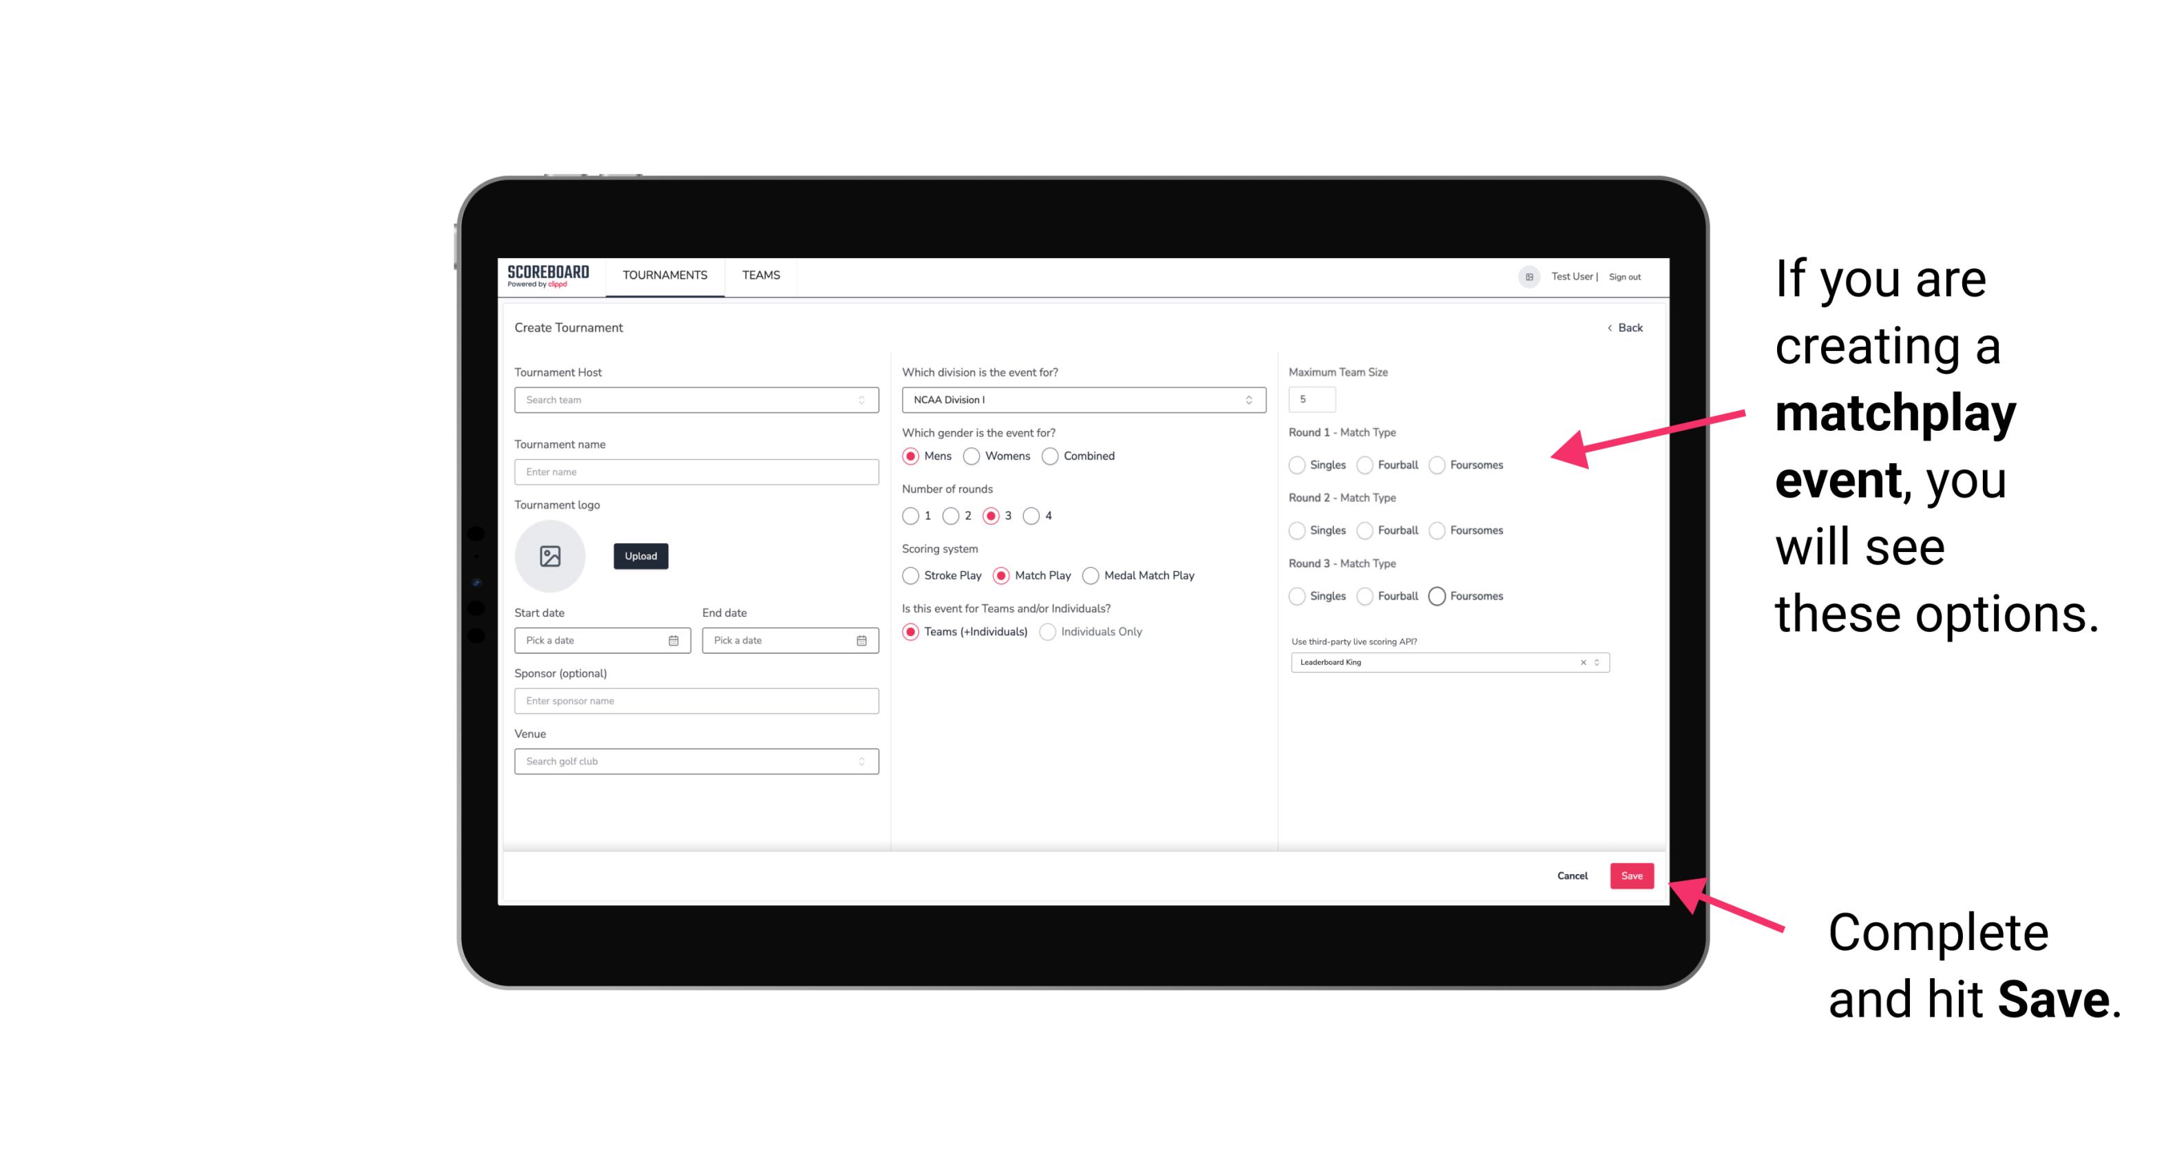Click the Start date calendar icon
Viewport: 2164px width, 1164px height.
(673, 639)
